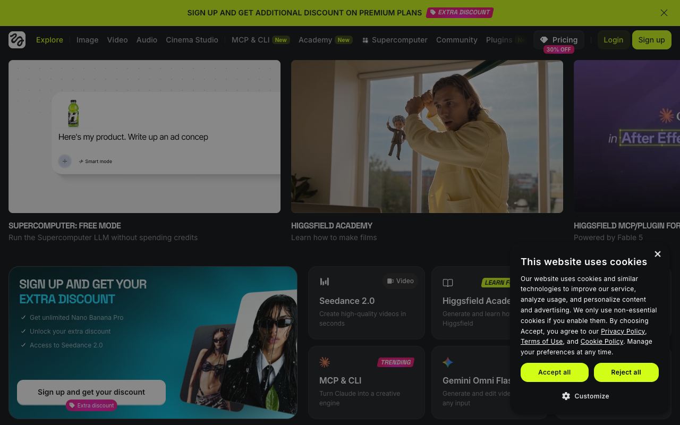Image resolution: width=680 pixels, height=425 pixels.
Task: Click the Video tag on Seedance card
Action: pos(401,281)
